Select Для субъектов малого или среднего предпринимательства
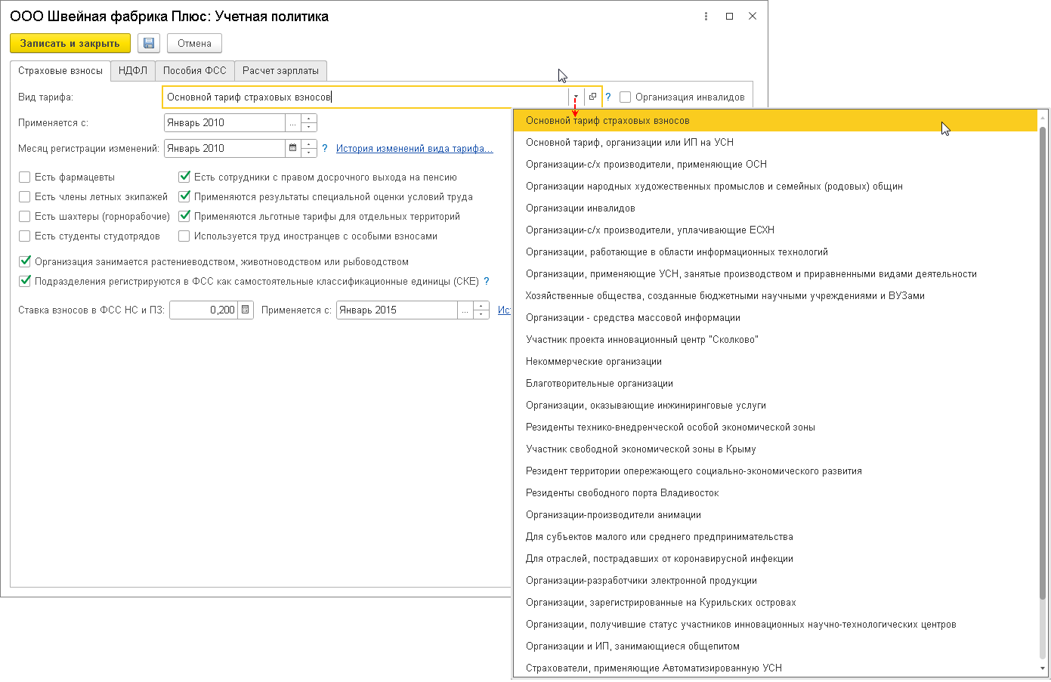 775,536
